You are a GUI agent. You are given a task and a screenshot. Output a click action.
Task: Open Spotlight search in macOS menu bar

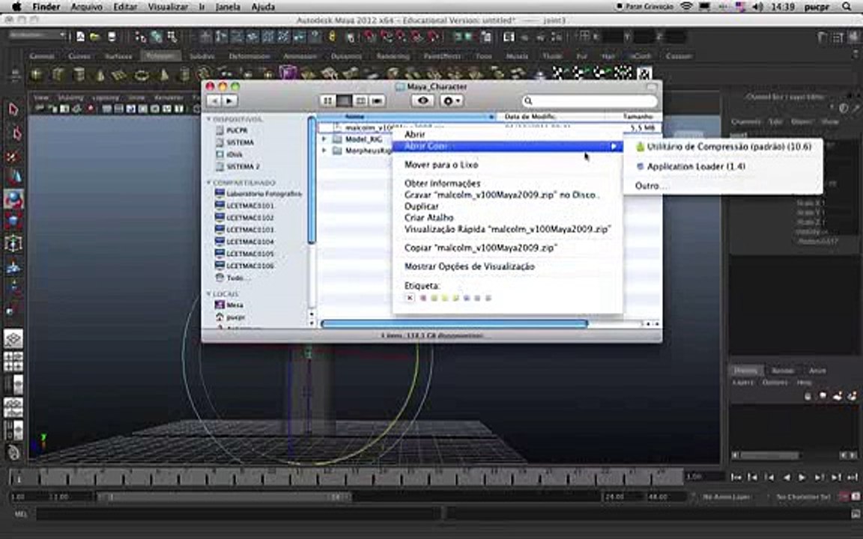point(846,7)
